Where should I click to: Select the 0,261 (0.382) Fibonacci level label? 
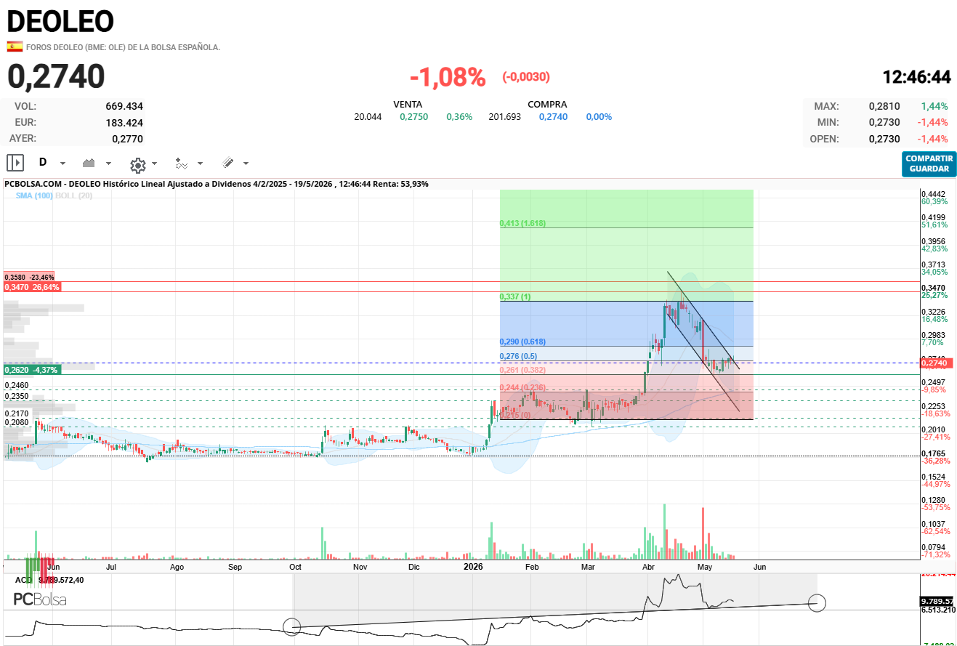point(522,370)
